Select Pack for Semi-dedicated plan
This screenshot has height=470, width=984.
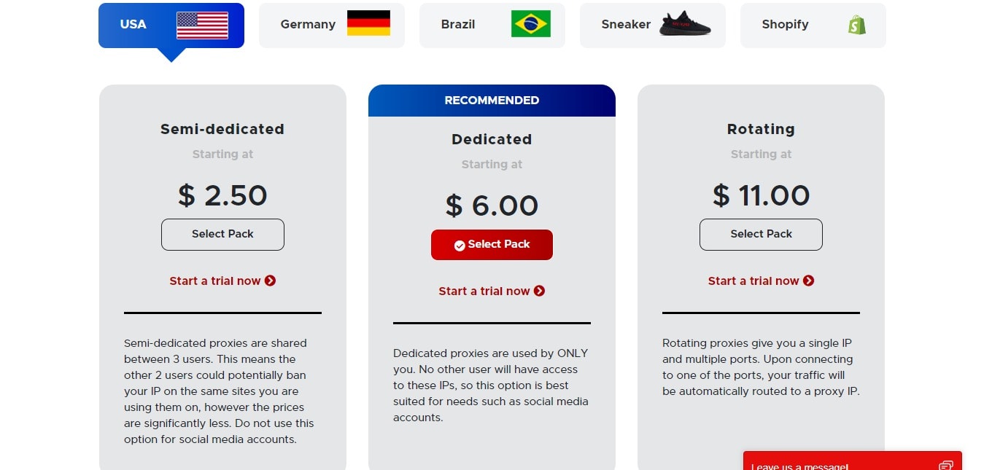pyautogui.click(x=222, y=235)
